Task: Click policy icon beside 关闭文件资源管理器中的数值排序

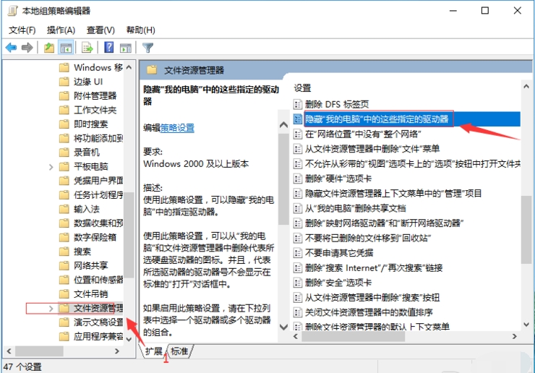Action: coord(298,312)
